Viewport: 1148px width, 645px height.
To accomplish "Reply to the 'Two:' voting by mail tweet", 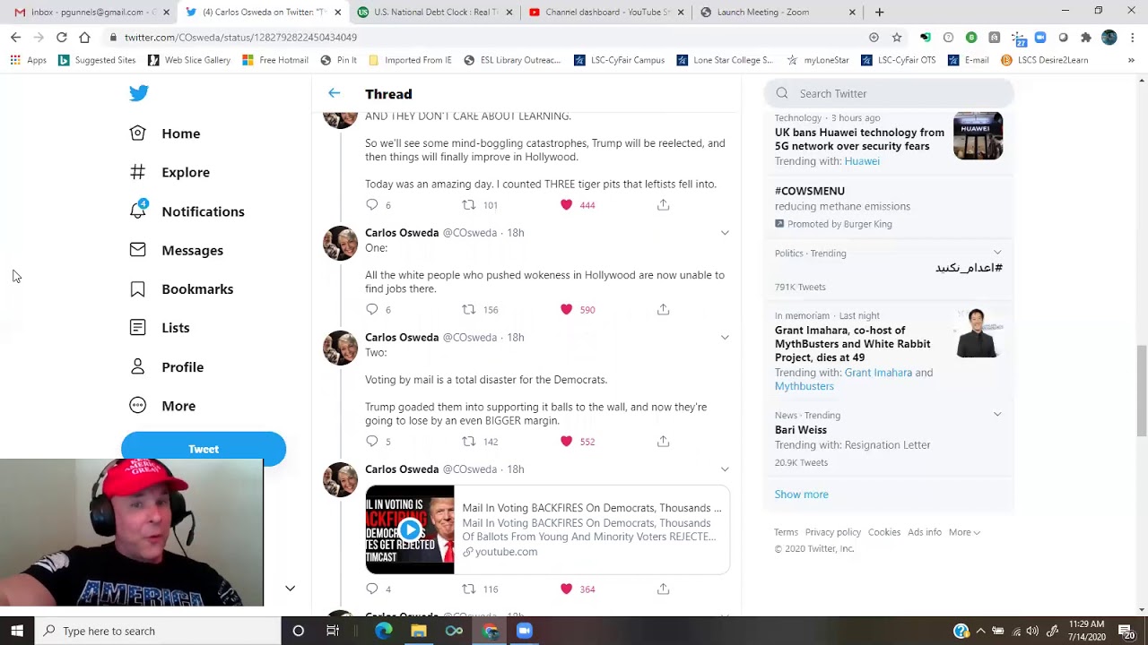I will pos(372,441).
